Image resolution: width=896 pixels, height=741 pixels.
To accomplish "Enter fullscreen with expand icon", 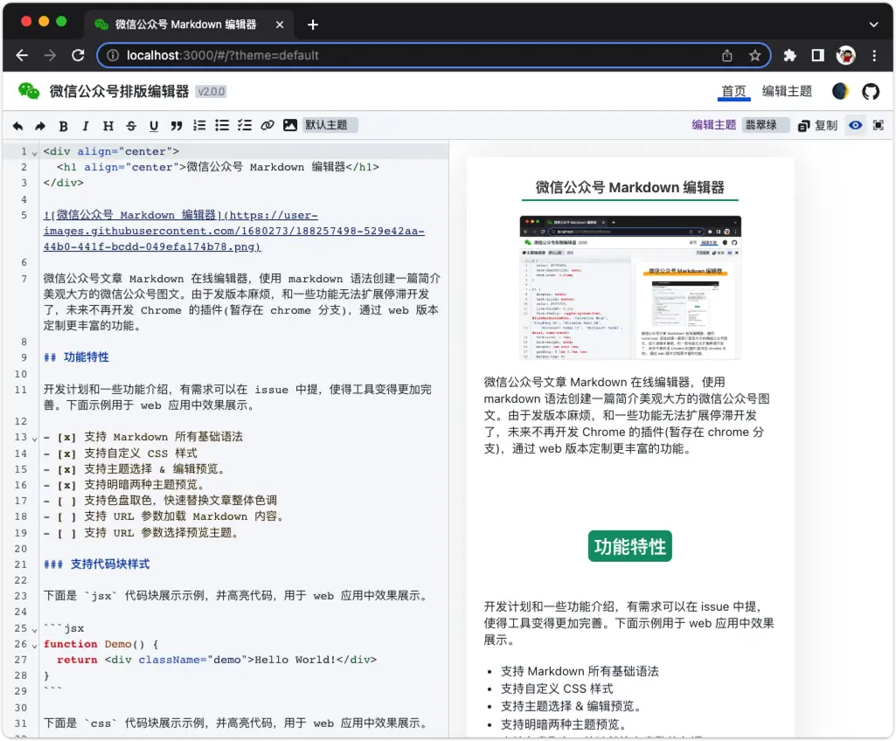I will coord(879,125).
